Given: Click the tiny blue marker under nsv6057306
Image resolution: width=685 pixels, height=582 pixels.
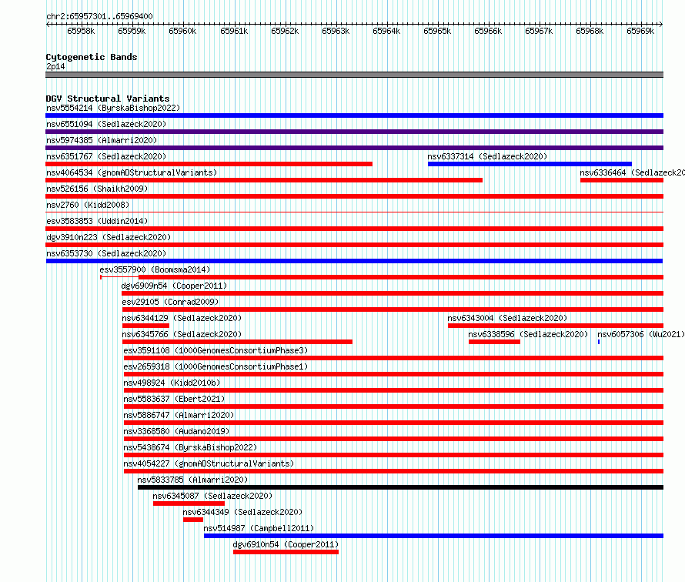Looking at the screenshot, I should tap(599, 342).
